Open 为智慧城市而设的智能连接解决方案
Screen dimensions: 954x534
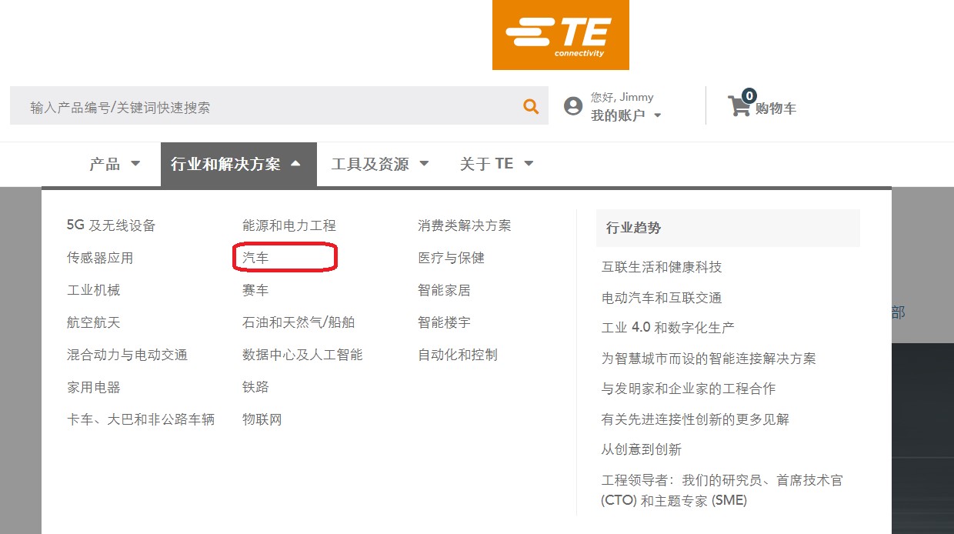coord(709,359)
